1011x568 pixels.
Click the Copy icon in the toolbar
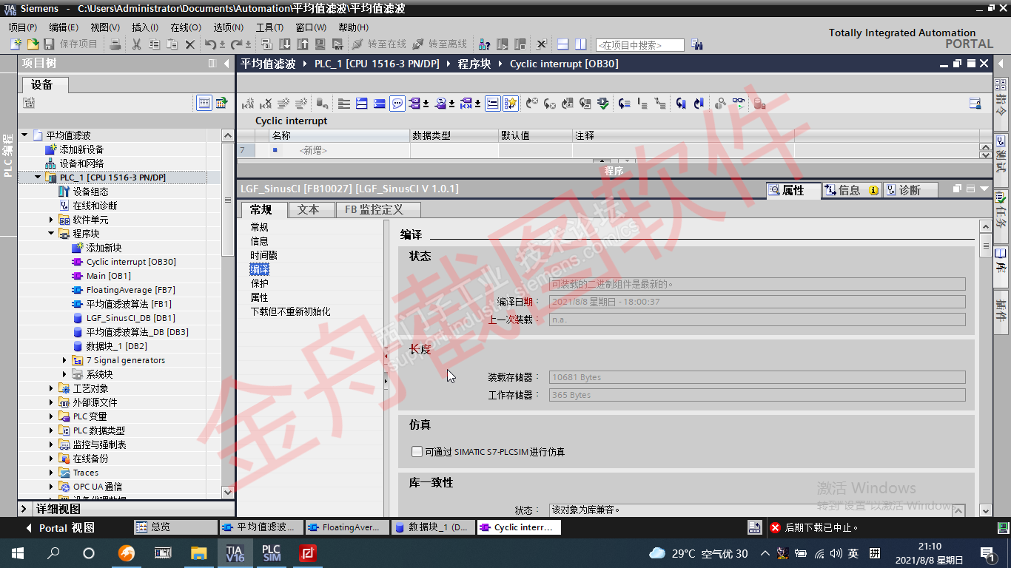154,44
